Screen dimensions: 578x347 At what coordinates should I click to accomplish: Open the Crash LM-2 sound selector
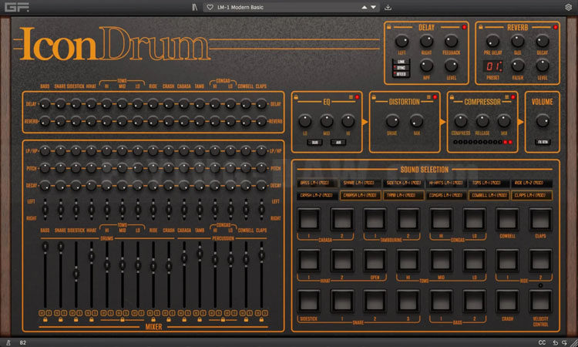point(318,195)
